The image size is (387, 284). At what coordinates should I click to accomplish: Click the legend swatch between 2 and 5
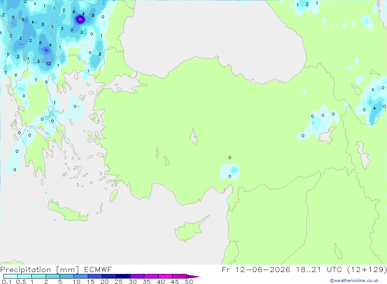(x=53, y=276)
